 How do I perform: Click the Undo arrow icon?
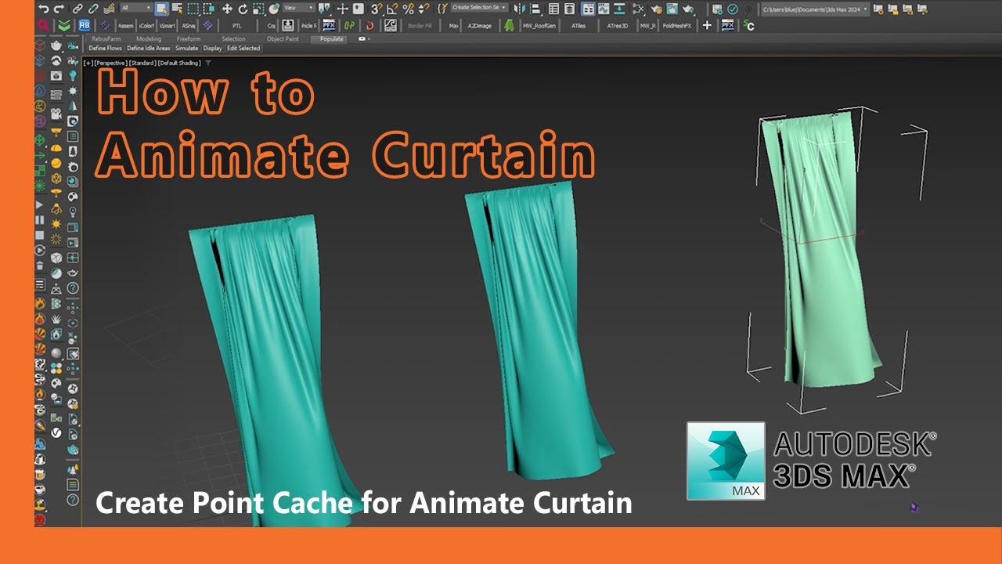point(43,9)
